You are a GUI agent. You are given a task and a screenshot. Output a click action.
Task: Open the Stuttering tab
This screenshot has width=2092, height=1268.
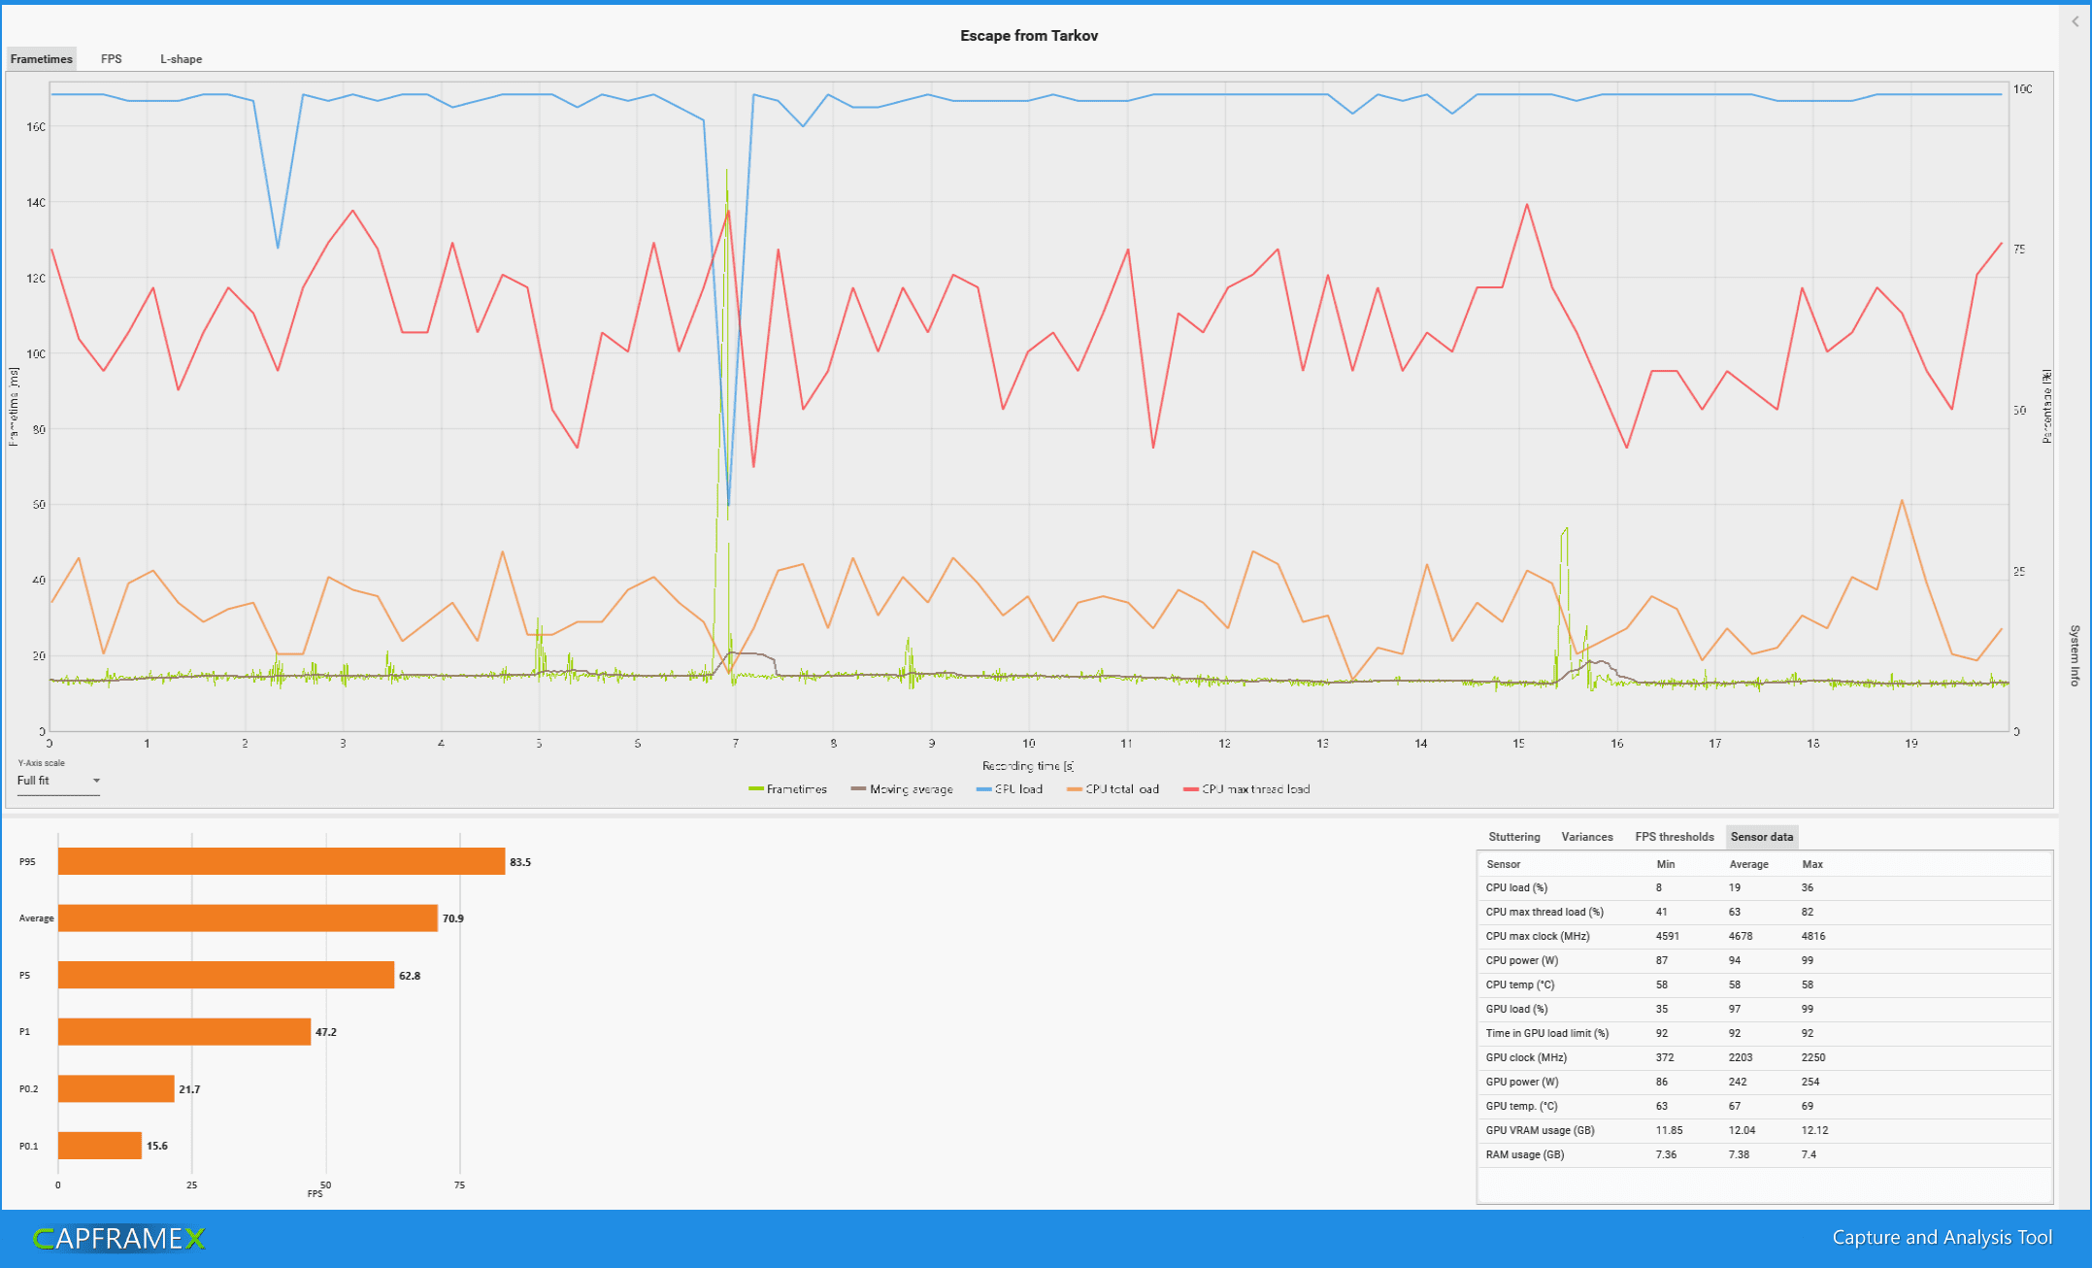tap(1513, 837)
